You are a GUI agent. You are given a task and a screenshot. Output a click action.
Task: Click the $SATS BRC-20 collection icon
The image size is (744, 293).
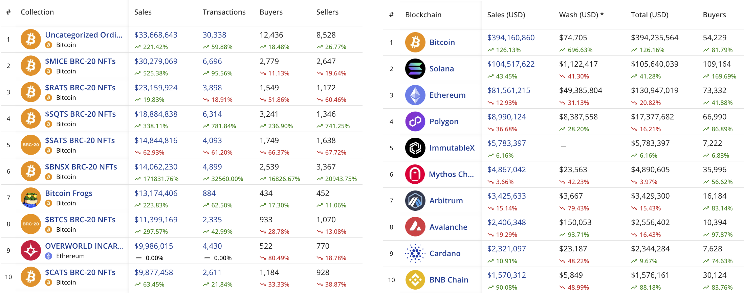31,145
